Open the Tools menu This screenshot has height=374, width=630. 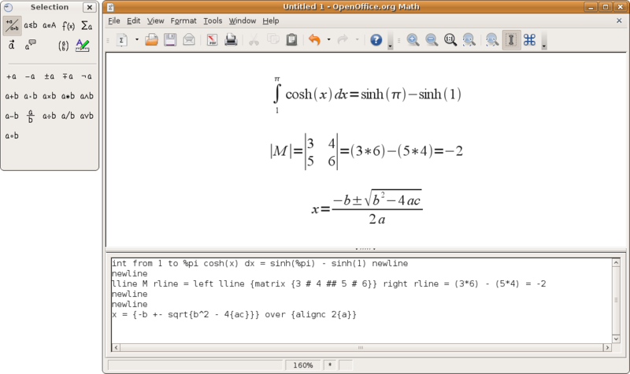(213, 20)
